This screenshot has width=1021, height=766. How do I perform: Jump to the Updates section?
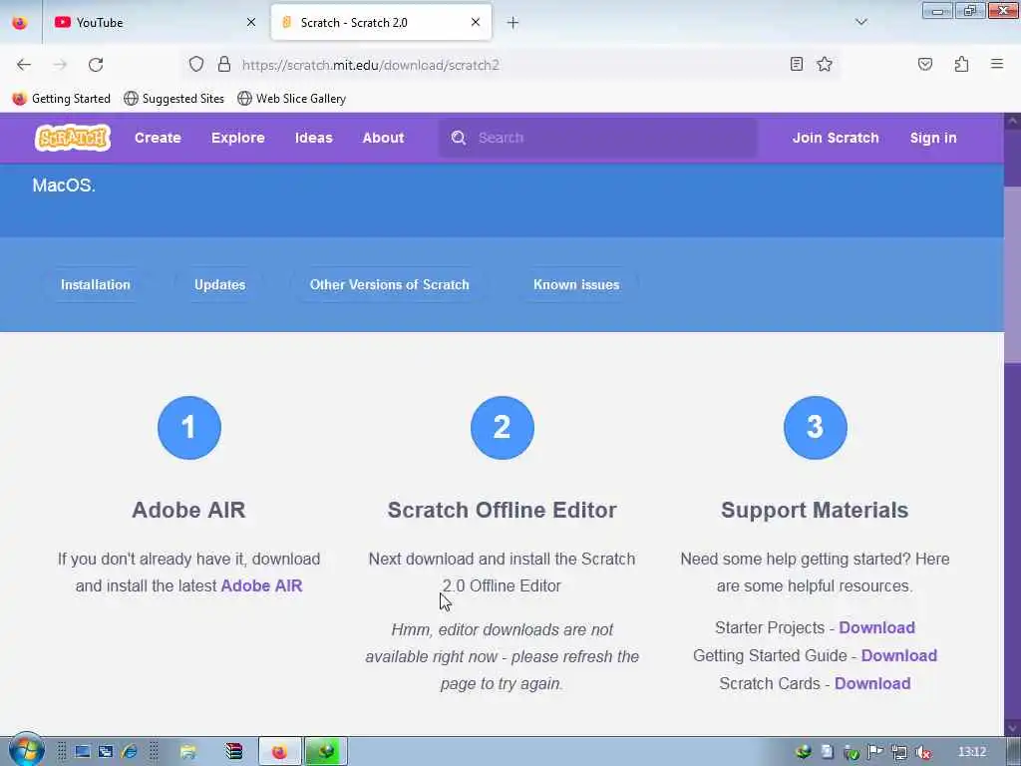pyautogui.click(x=219, y=284)
